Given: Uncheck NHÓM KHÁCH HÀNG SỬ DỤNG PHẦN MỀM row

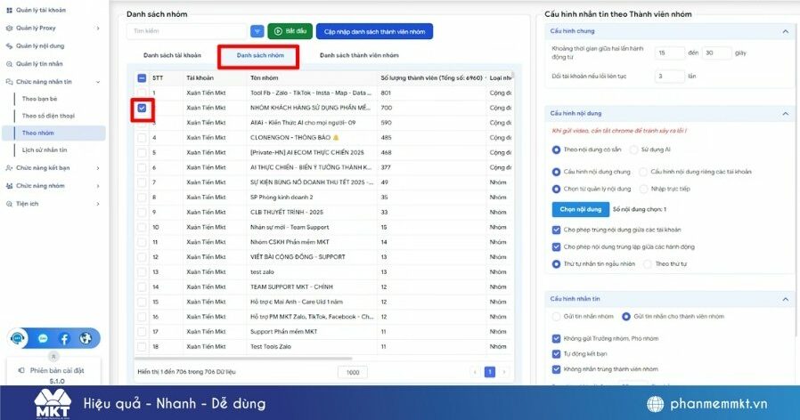Looking at the screenshot, I should coord(142,108).
